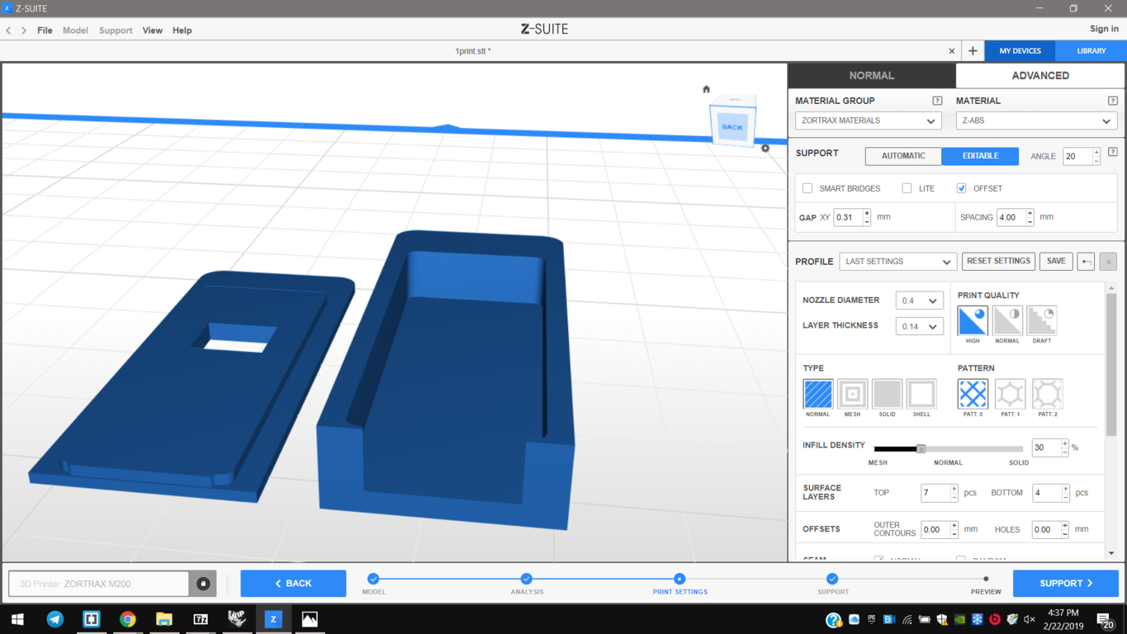Open help for Material Group
Viewport: 1127px width, 634px height.
pos(937,101)
